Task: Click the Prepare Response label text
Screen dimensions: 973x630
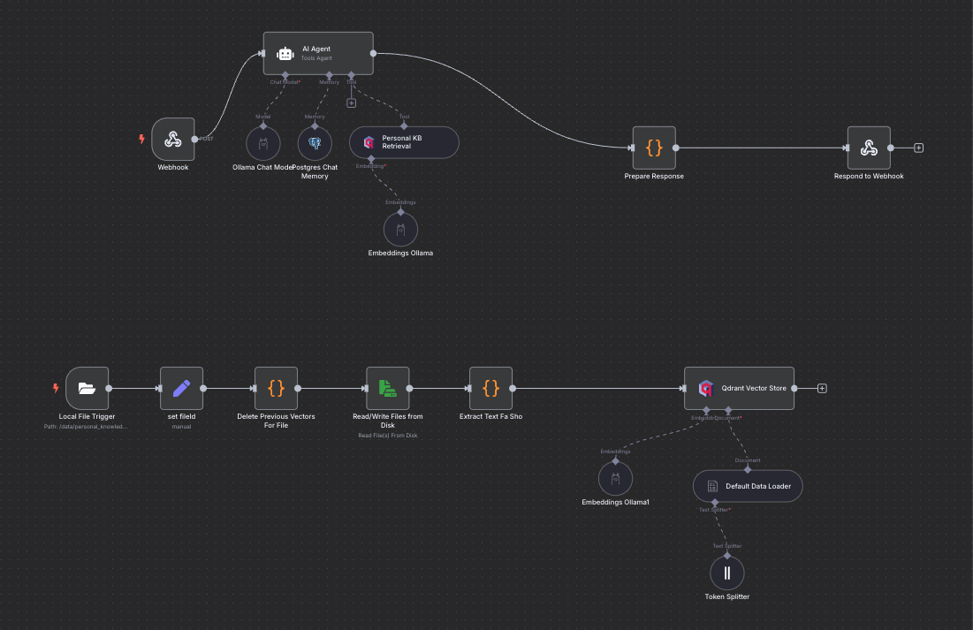Action: [x=654, y=176]
